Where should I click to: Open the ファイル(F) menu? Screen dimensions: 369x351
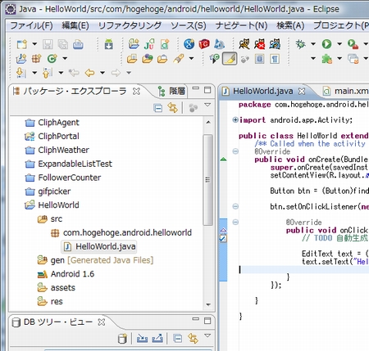click(31, 25)
